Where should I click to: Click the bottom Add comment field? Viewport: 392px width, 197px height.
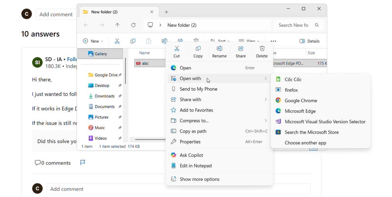tap(179, 189)
